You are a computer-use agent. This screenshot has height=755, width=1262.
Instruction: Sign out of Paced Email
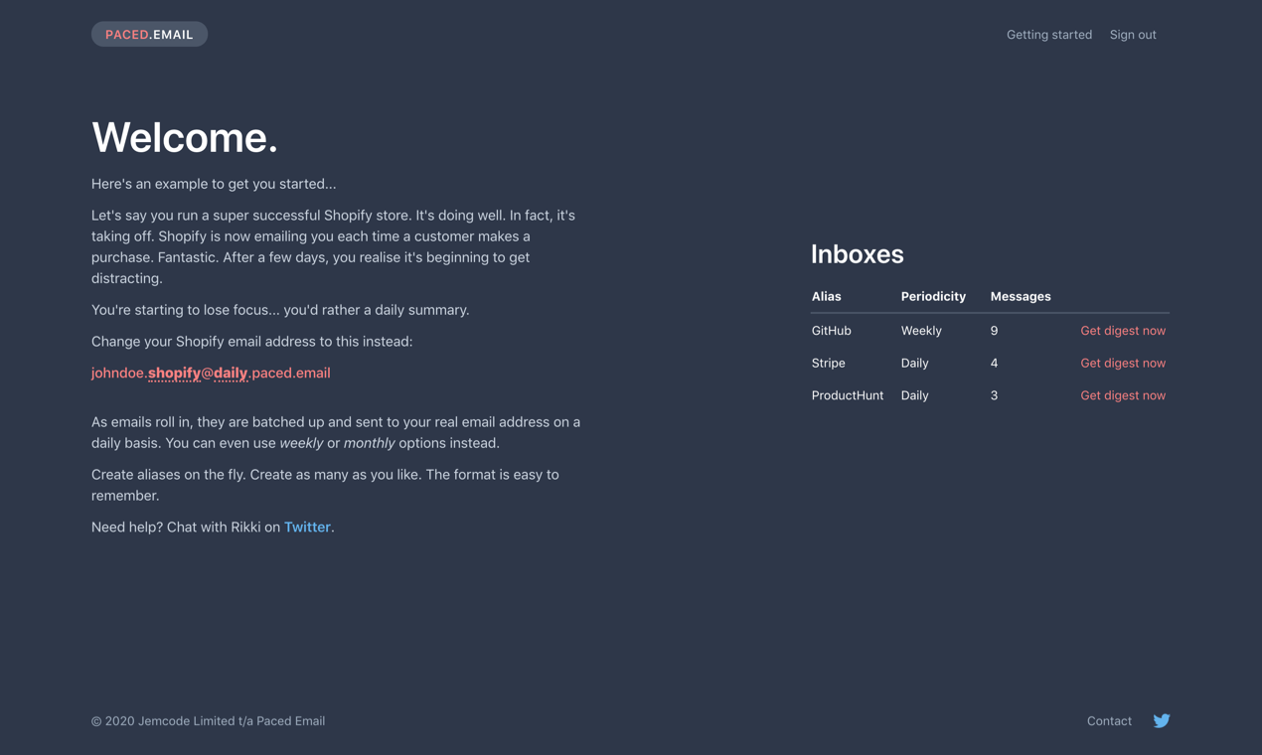(1133, 34)
